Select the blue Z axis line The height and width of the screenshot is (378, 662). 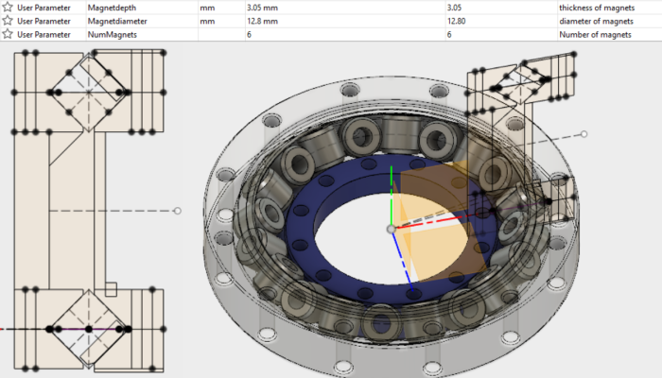402,260
